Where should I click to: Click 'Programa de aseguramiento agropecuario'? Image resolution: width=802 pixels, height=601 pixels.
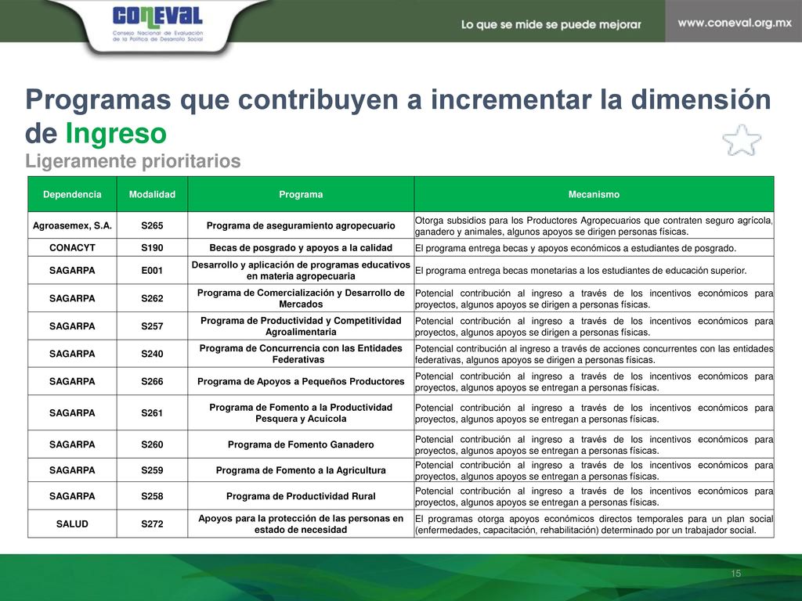[301, 225]
